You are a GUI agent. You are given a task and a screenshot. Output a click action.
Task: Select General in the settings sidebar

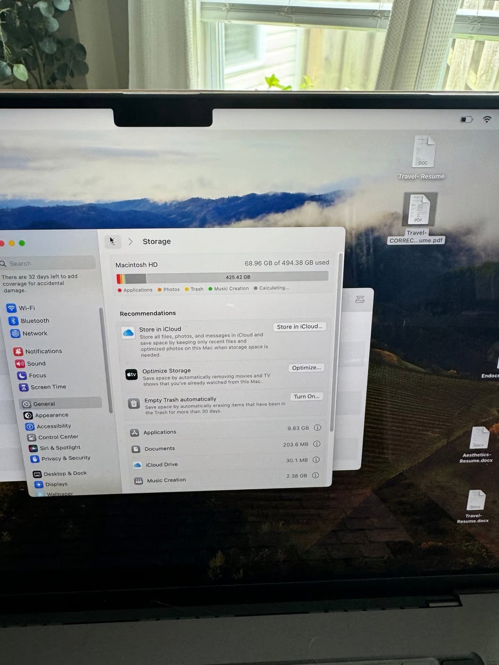(x=61, y=404)
